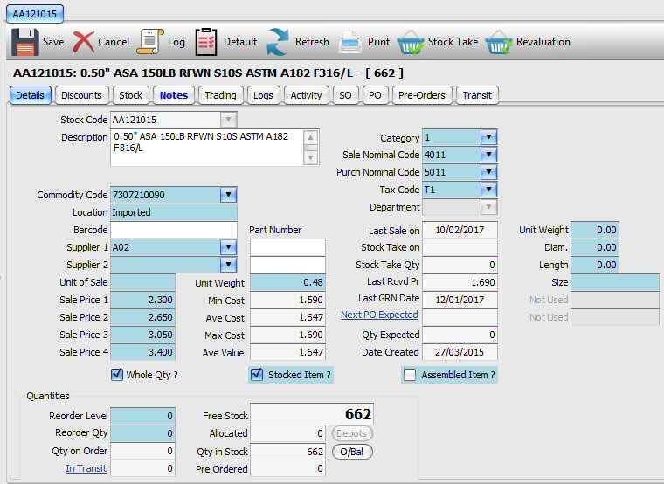Screen dimensions: 664x484
Task: Expand the Commodity Code dropdown
Action: 228,195
